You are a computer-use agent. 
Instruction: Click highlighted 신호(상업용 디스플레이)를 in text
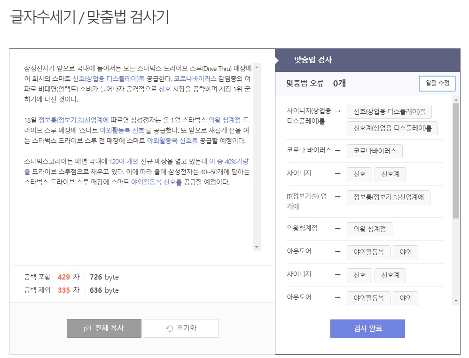click(108, 78)
